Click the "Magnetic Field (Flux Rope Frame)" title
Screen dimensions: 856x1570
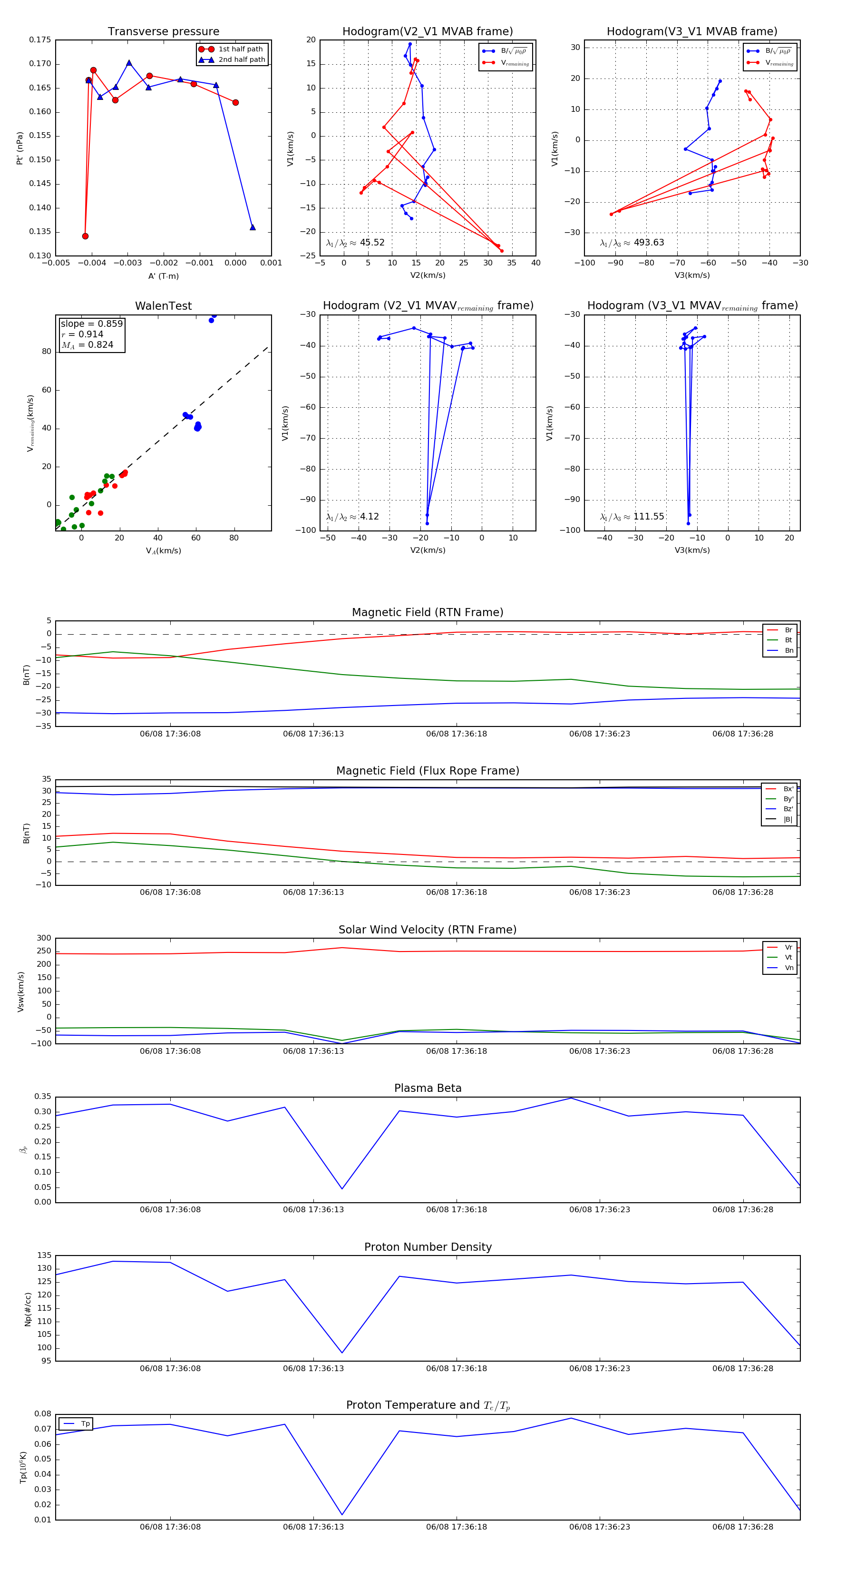(428, 771)
